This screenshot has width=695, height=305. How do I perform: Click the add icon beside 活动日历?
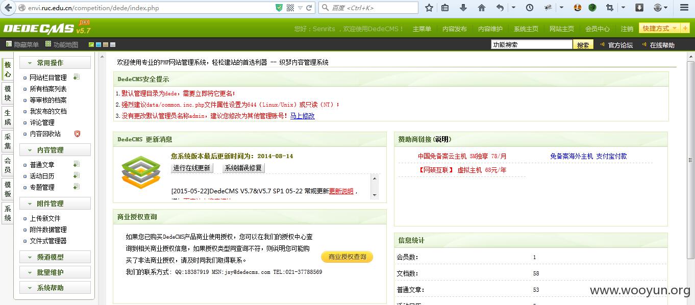point(77,175)
